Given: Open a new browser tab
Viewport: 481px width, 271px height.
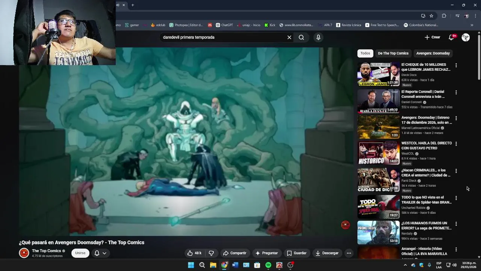Looking at the screenshot, I should click(x=133, y=5).
